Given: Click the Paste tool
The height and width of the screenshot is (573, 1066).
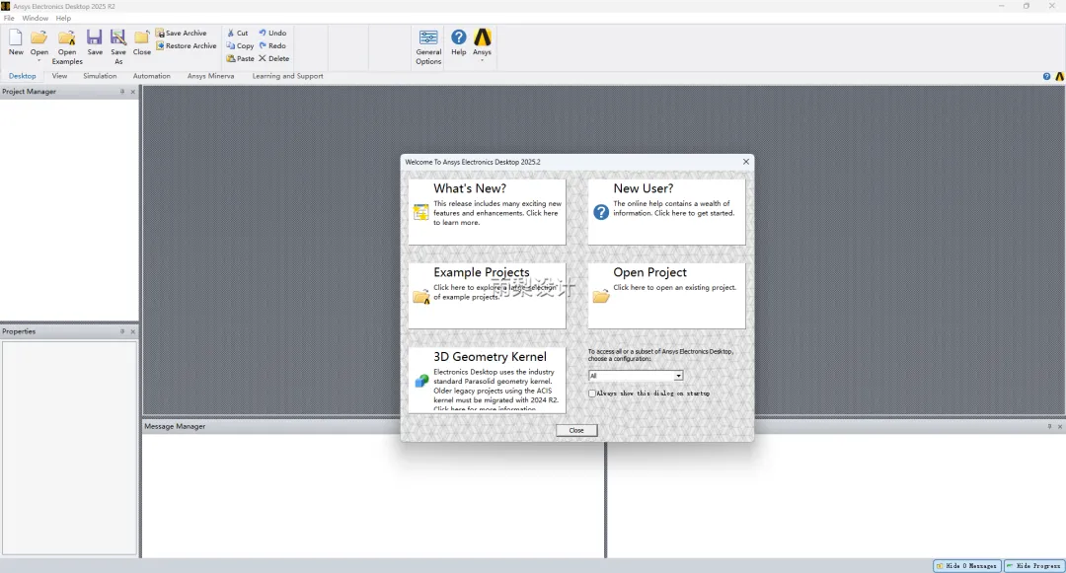Looking at the screenshot, I should [240, 58].
